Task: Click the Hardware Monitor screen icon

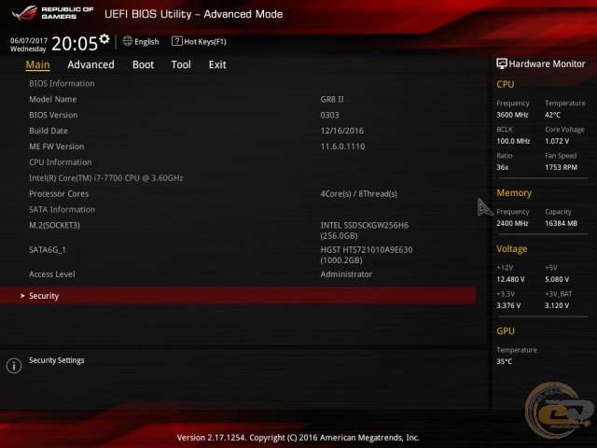Action: point(502,63)
